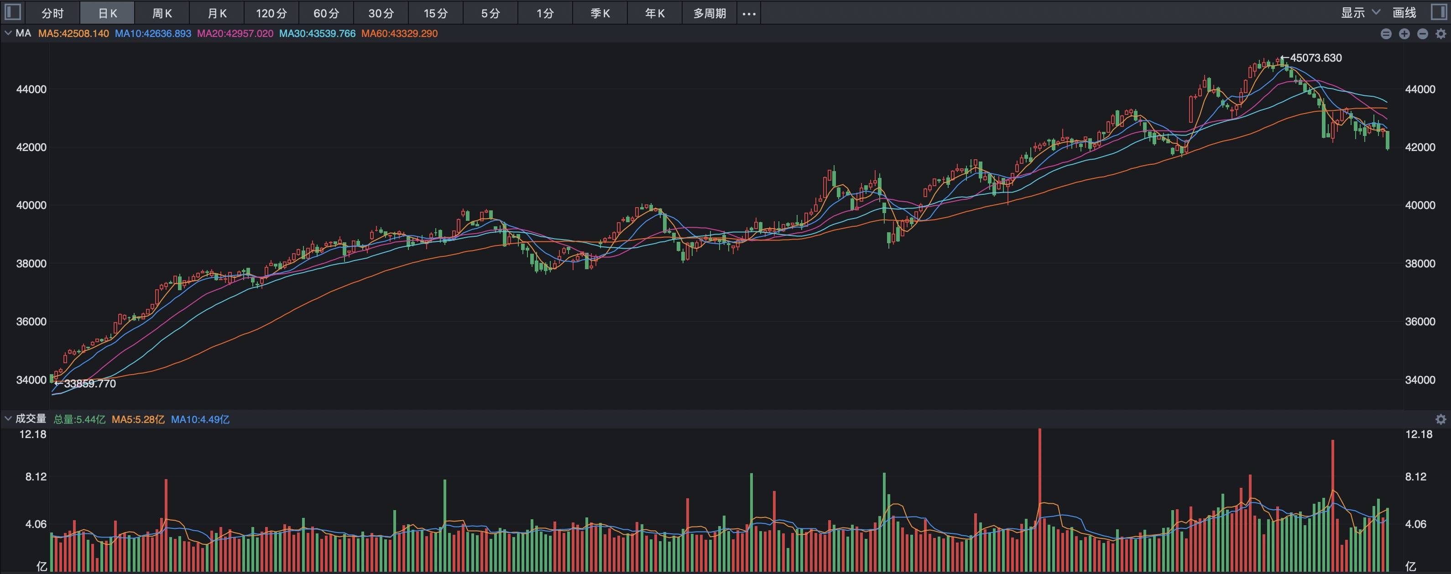The width and height of the screenshot is (1451, 574).
Task: Click right volume axis 8.12 label
Action: pos(1416,476)
